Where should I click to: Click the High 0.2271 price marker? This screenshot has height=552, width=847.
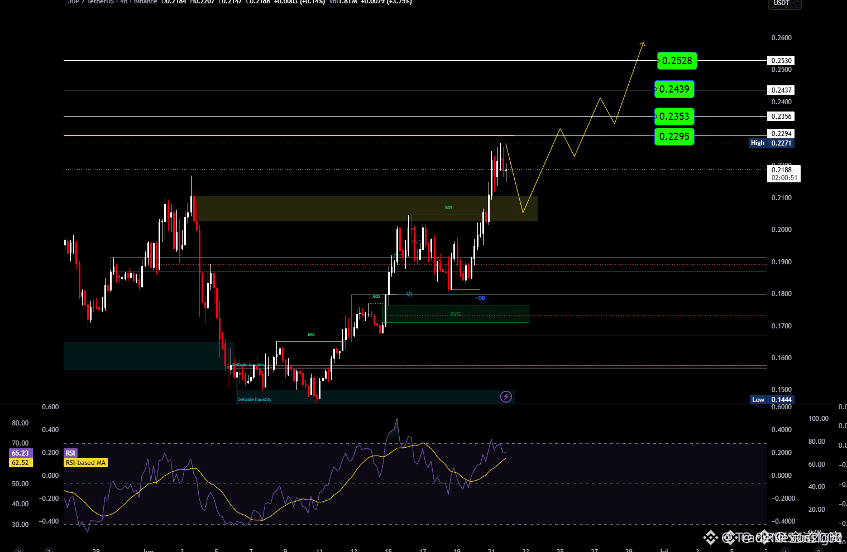771,143
